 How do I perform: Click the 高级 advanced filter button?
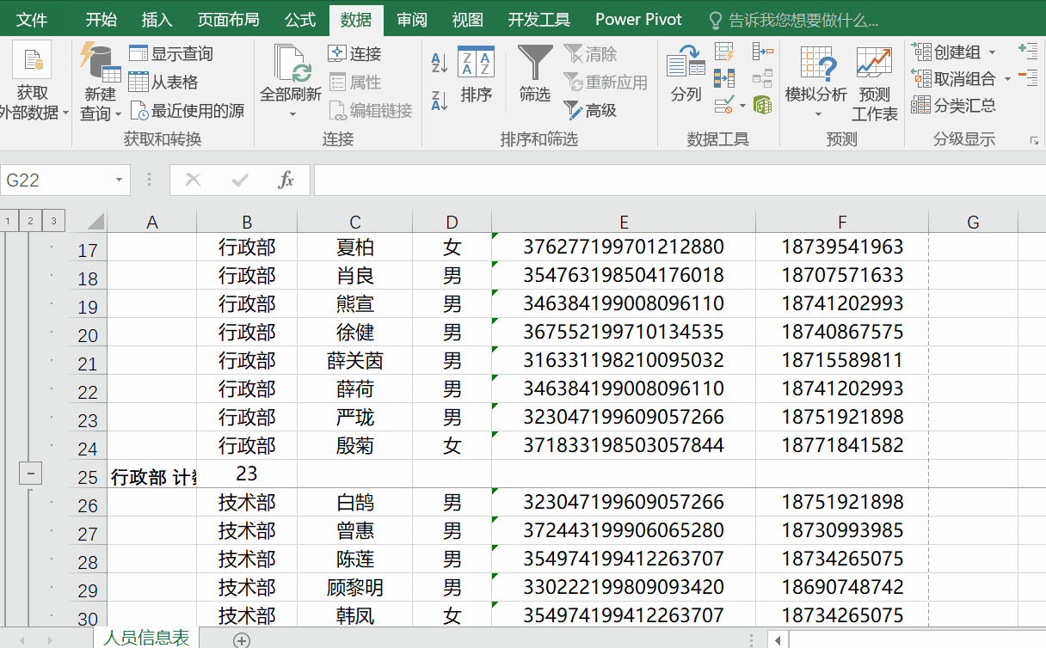[x=591, y=110]
